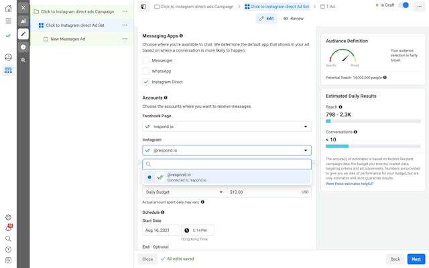
Task: Open the account overview gauge icon
Action: click(x=8, y=57)
